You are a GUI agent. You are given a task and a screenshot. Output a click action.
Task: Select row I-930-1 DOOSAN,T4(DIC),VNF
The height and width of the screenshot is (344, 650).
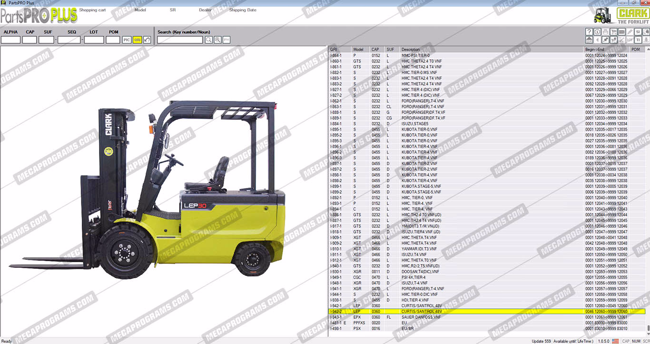(x=487, y=272)
